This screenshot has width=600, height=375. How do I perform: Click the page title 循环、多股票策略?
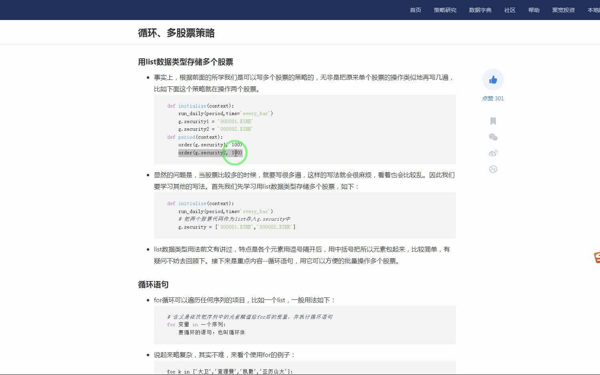point(176,33)
